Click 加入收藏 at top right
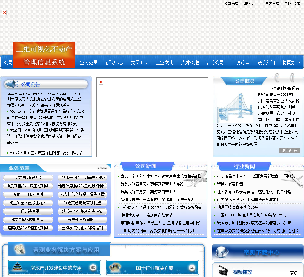Image resolution: width=304 pixels, height=277 pixels. [293, 3]
